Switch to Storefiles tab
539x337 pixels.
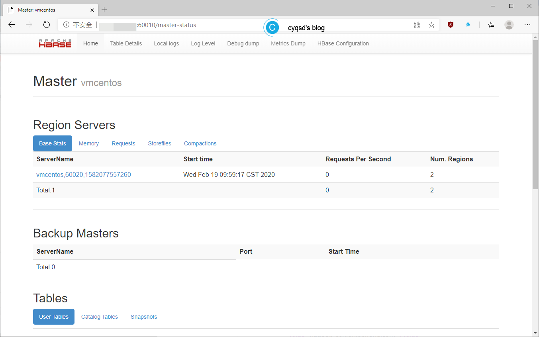tap(159, 143)
